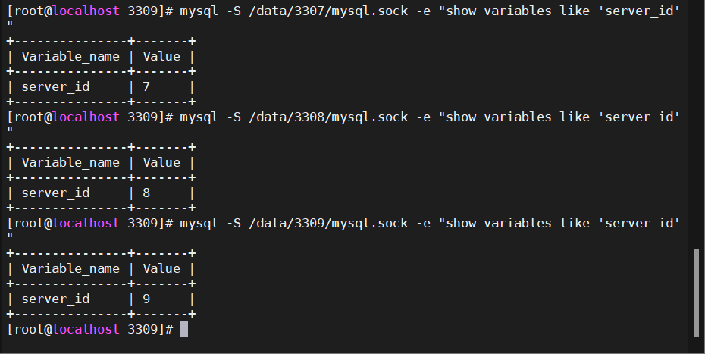Click 'localhost' in the first command prompt

86,11
